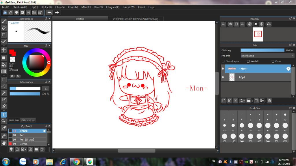Viewport: 296px width, 166px height.
Task: Choose brush size preset 1000
Action: click(285, 137)
